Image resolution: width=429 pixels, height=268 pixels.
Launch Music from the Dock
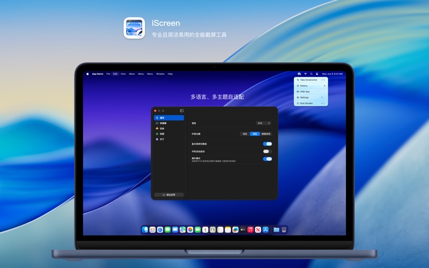click(250, 230)
